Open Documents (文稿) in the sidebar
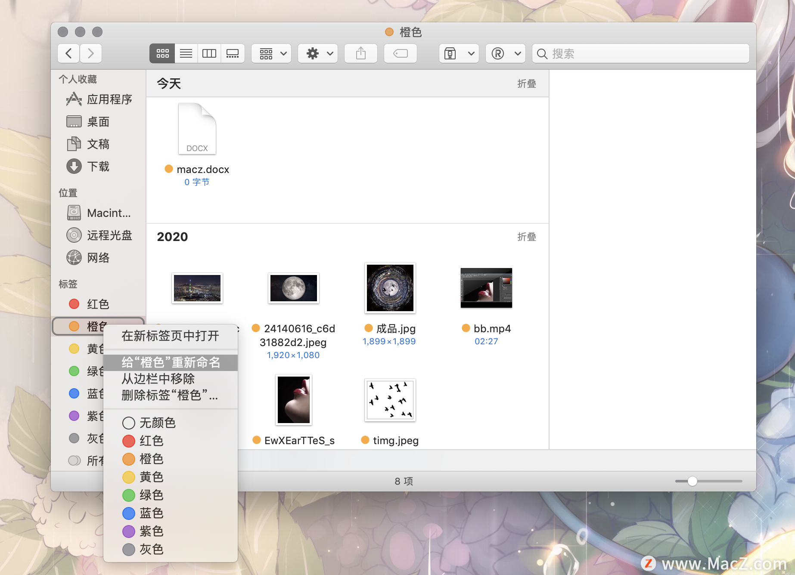This screenshot has height=575, width=795. click(x=99, y=144)
